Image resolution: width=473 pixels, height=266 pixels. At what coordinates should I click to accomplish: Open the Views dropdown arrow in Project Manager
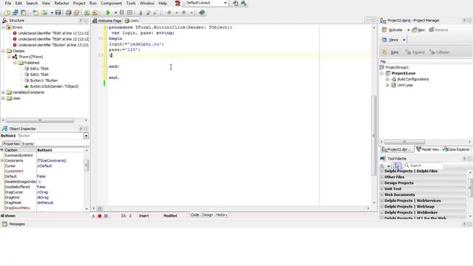pos(404,40)
